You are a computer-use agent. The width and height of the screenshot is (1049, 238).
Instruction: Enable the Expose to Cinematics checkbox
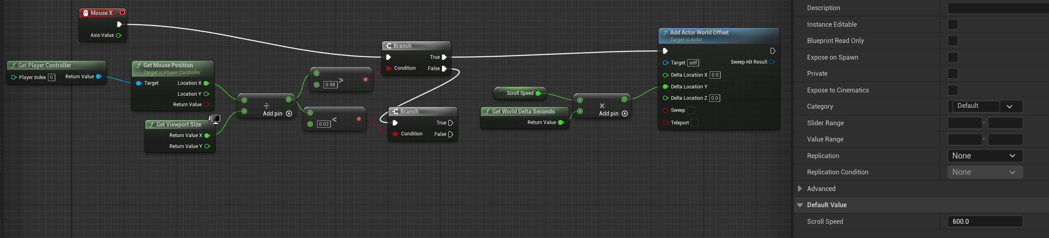tap(953, 90)
